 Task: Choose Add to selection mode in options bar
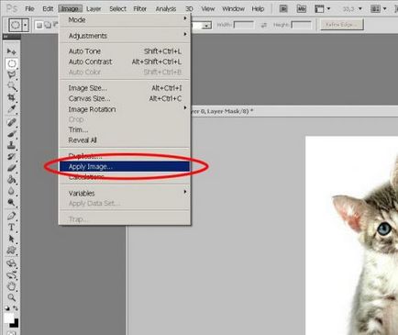click(x=48, y=25)
